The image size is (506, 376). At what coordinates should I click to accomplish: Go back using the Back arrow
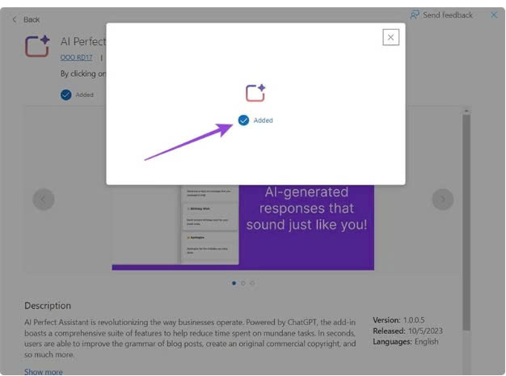pyautogui.click(x=15, y=19)
